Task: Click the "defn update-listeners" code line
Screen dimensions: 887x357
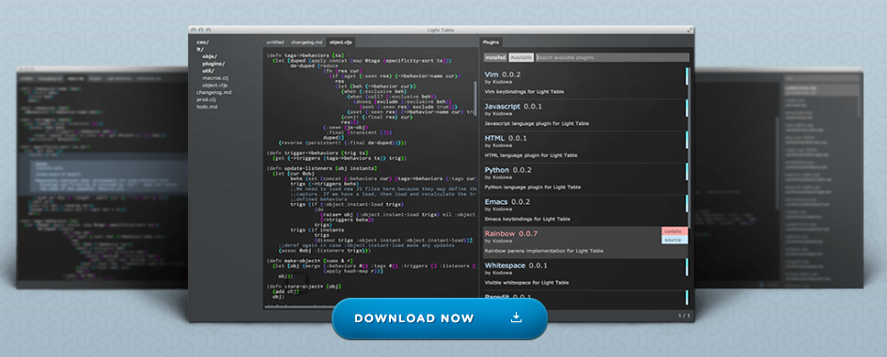Action: pyautogui.click(x=321, y=168)
